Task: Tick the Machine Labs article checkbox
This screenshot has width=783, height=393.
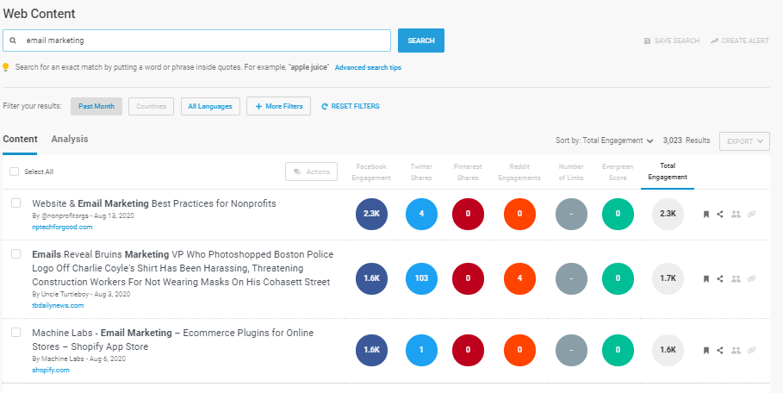Action: pyautogui.click(x=16, y=332)
